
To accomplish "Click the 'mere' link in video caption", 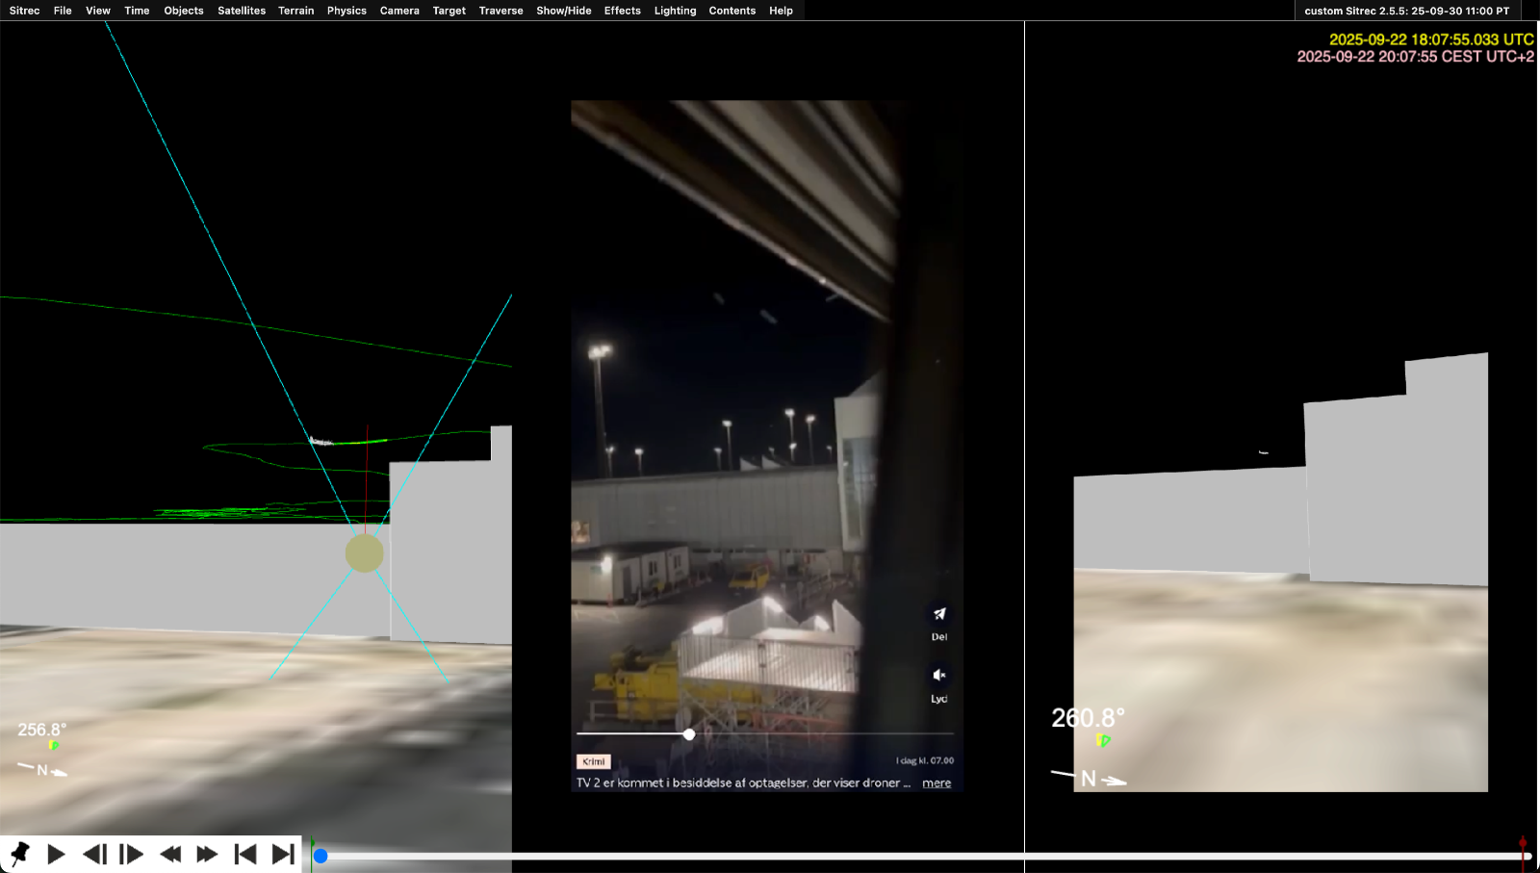I will pos(937,783).
